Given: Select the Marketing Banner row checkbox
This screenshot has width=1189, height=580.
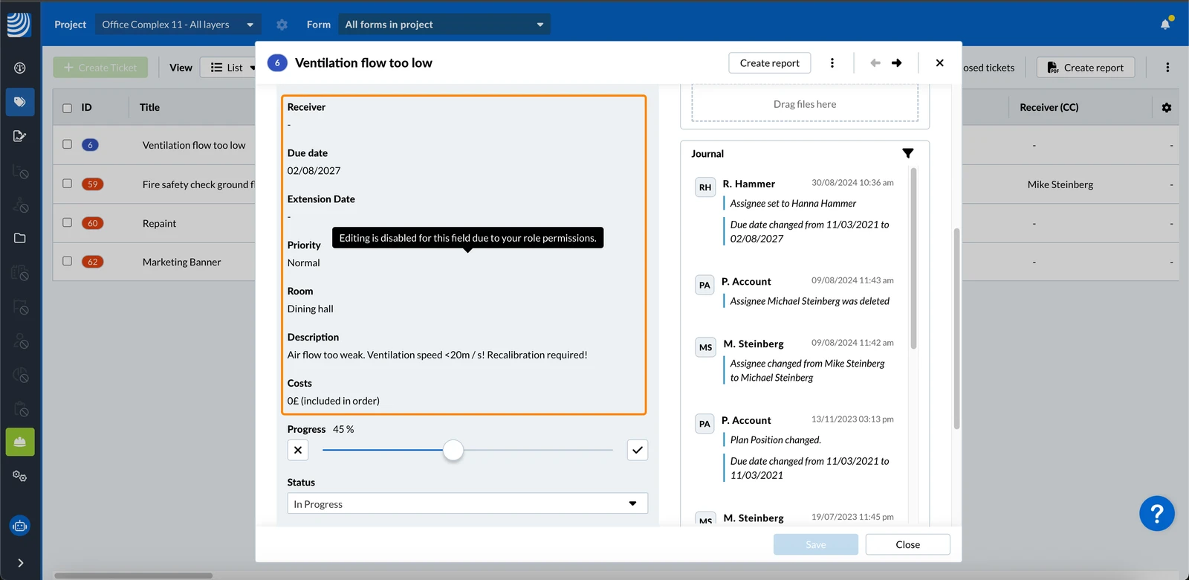Looking at the screenshot, I should point(68,261).
